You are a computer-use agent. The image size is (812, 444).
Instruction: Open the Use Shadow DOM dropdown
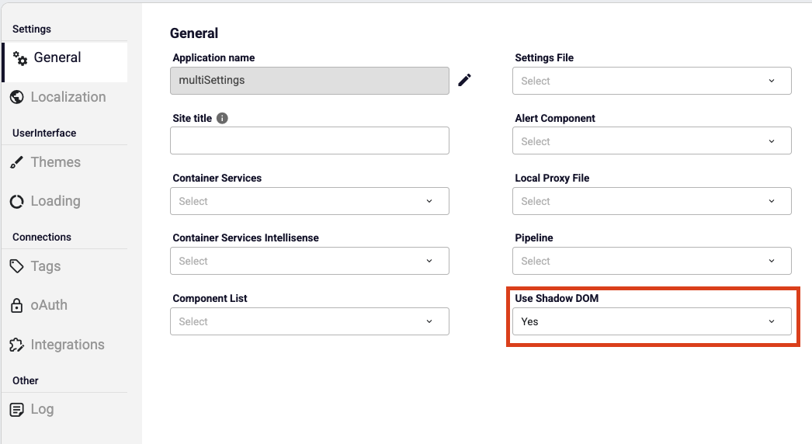click(651, 321)
